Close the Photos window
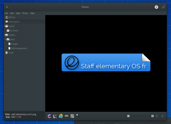The width and height of the screenshot is (171, 124). 7,7
